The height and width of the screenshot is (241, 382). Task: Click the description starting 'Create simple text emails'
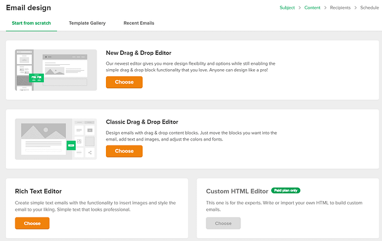coord(95,206)
